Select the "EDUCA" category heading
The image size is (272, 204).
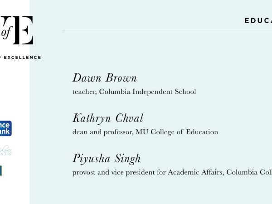[258, 21]
